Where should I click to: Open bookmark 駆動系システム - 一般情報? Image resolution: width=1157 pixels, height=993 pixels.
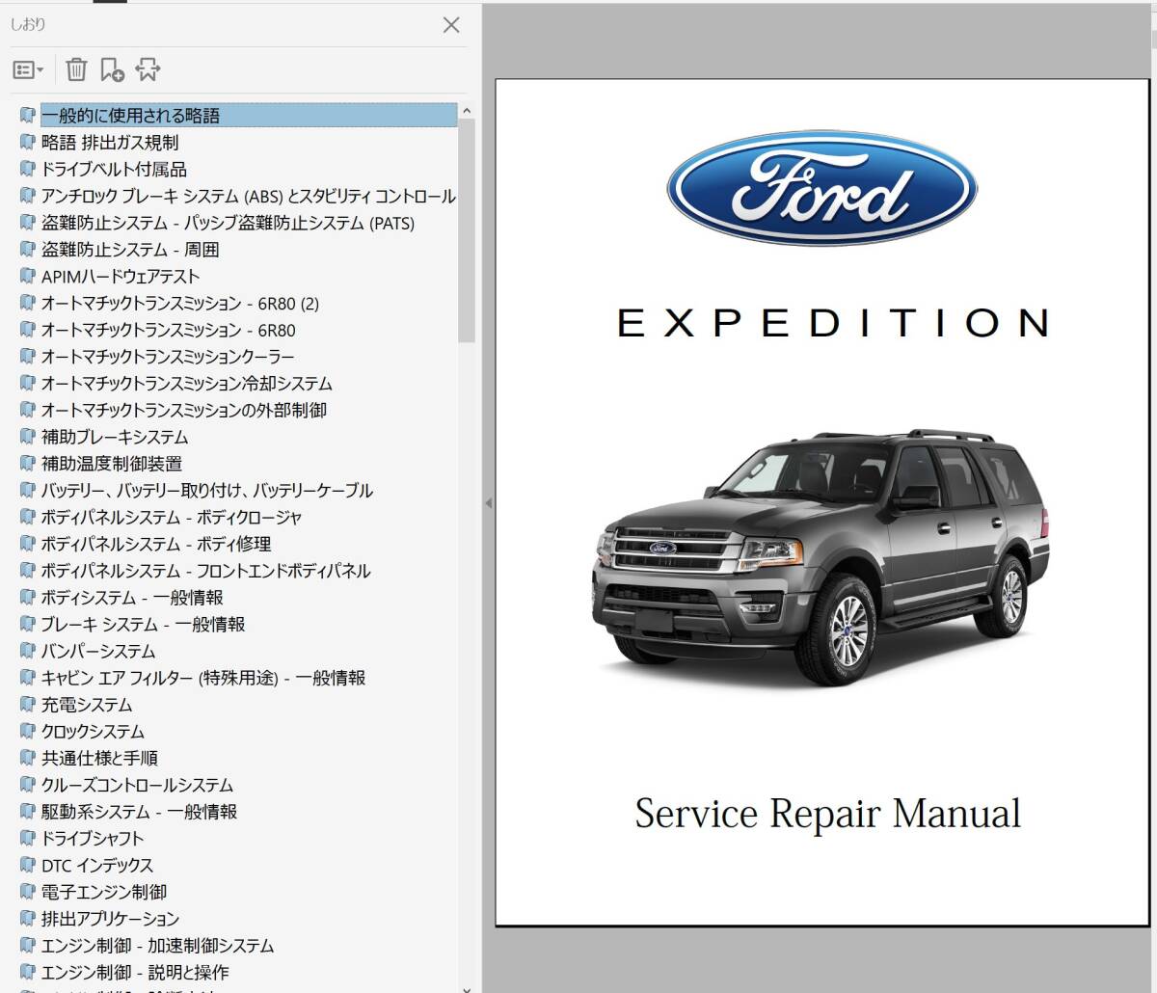click(x=139, y=813)
